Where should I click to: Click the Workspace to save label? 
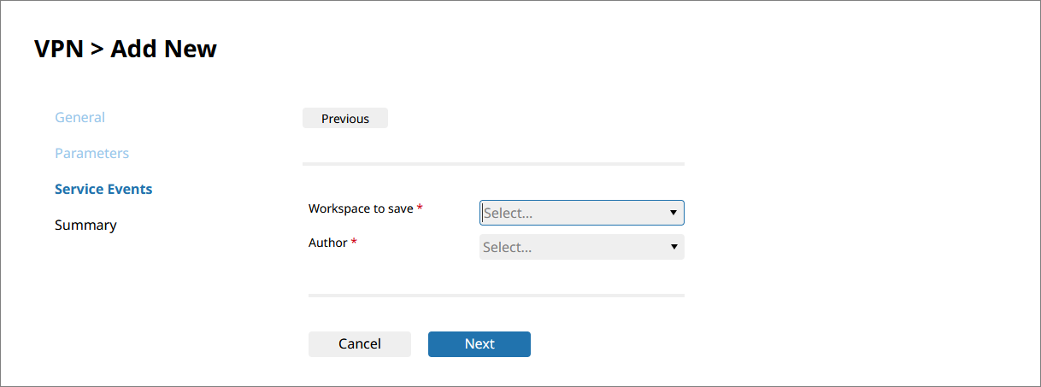click(361, 208)
